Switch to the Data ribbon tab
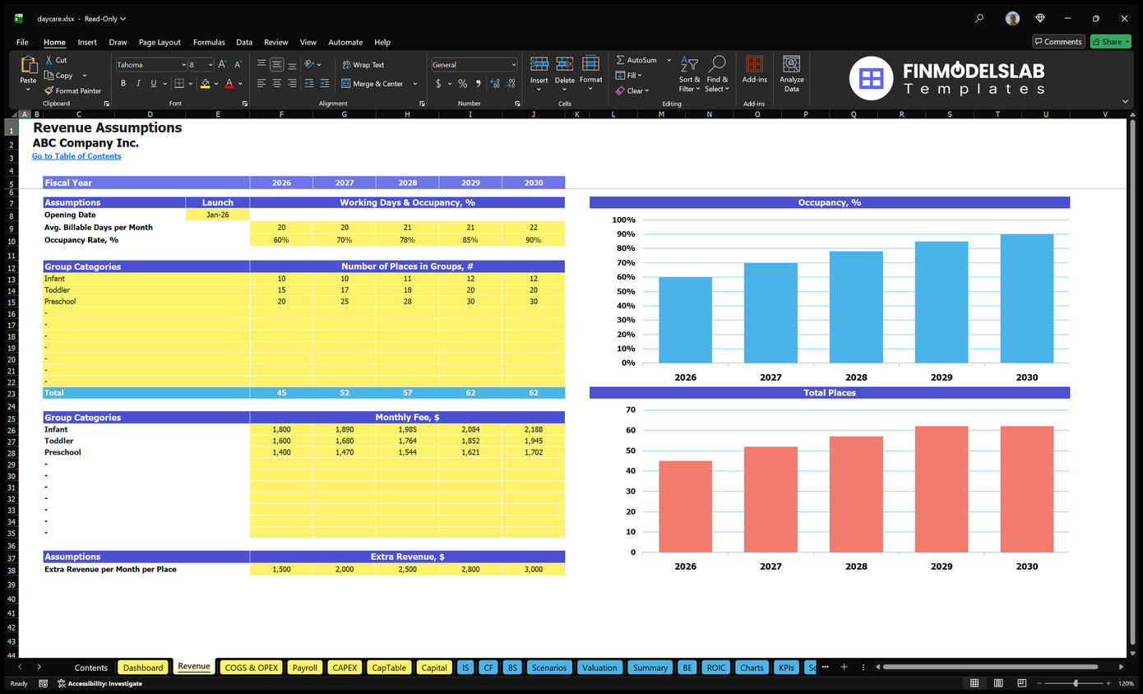This screenshot has height=694, width=1143. tap(244, 42)
